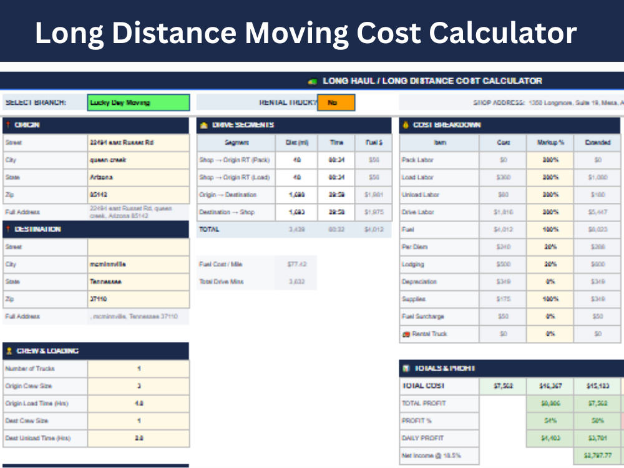Click the Destination full address text
This screenshot has height=468, width=624.
coord(134,316)
